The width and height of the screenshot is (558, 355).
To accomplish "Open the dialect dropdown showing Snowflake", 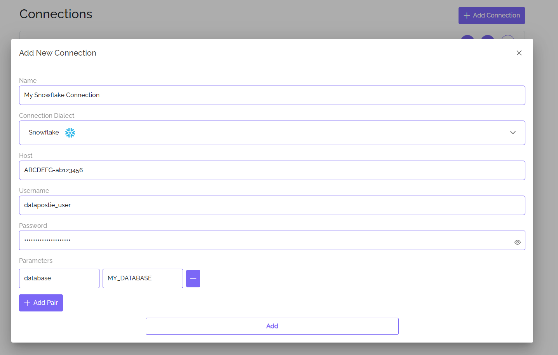I will 272,133.
